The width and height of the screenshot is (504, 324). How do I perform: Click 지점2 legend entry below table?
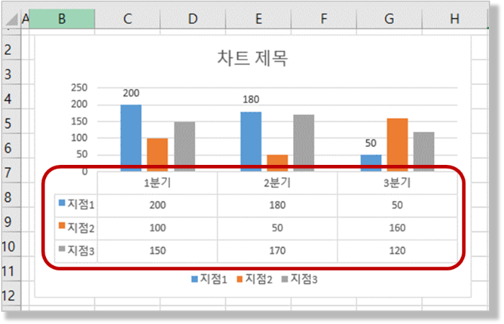click(255, 279)
